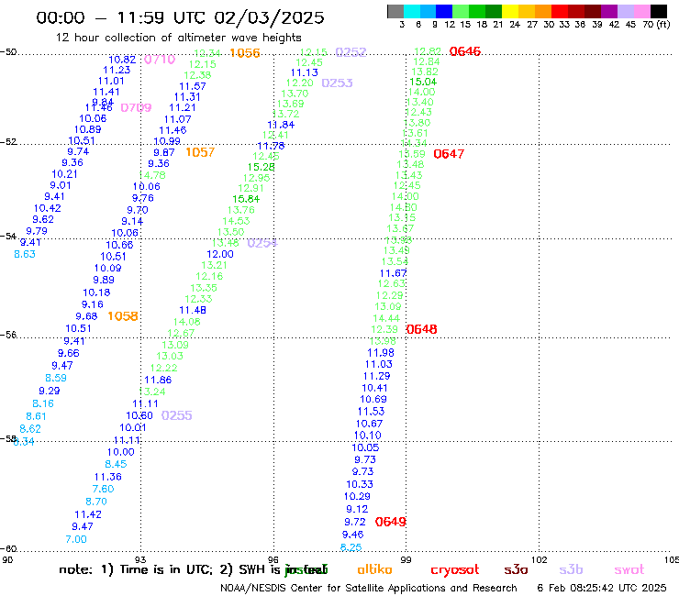
Task: Click the orange altika time label 1056
Action: 245,53
